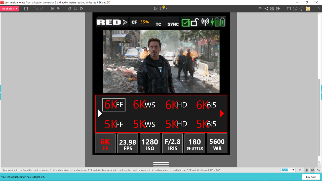The width and height of the screenshot is (322, 181).
Task: Click the starred user account icon
Action: coord(308,9)
